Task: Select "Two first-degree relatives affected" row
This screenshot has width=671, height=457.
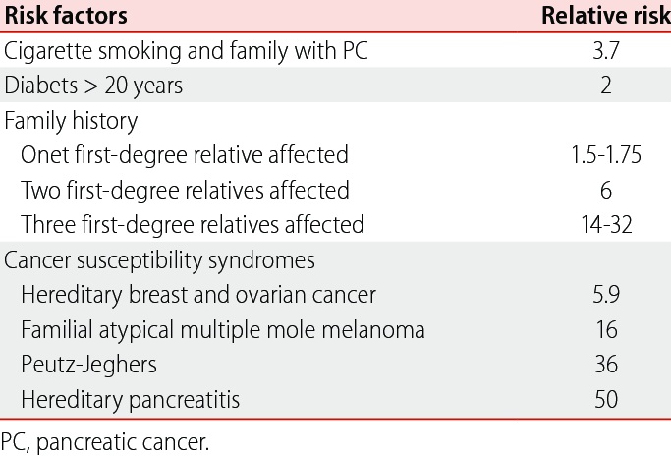Action: coord(185,190)
